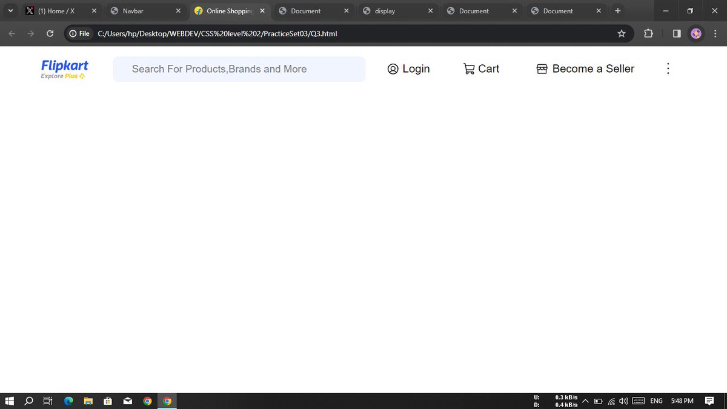
Task: Close the (1) Home / X tab
Action: click(x=94, y=11)
